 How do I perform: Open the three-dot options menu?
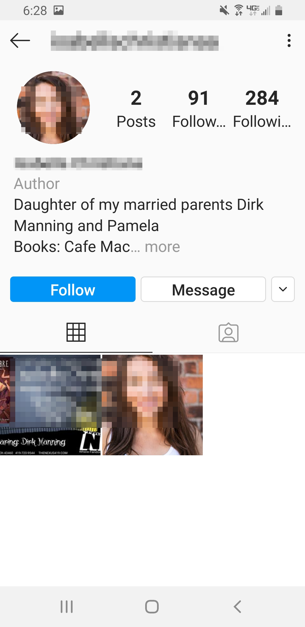(289, 40)
